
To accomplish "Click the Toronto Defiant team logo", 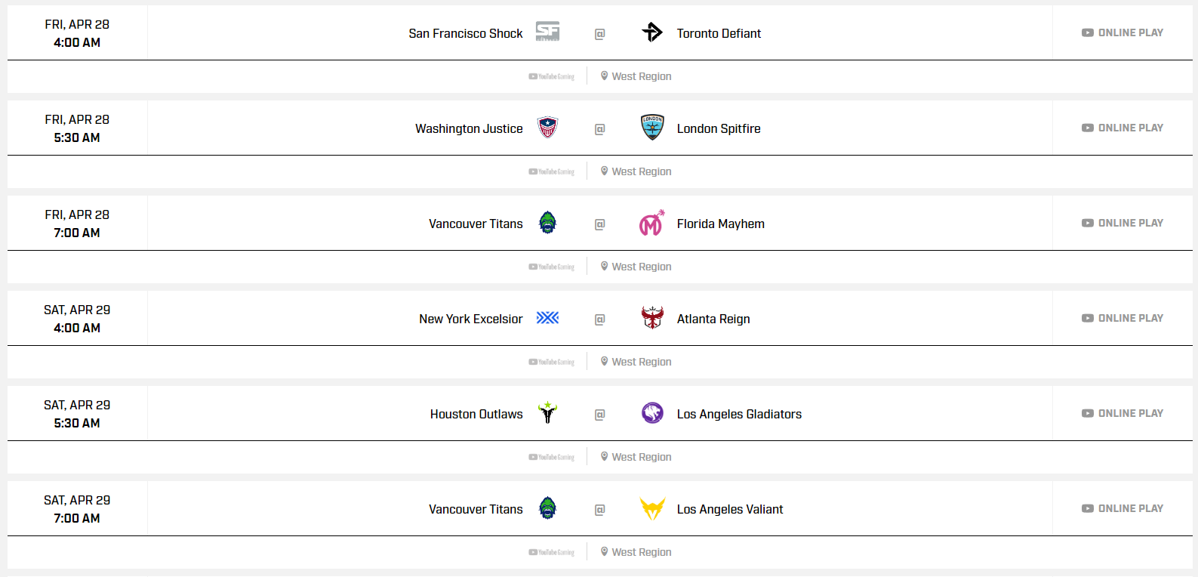I will point(652,32).
